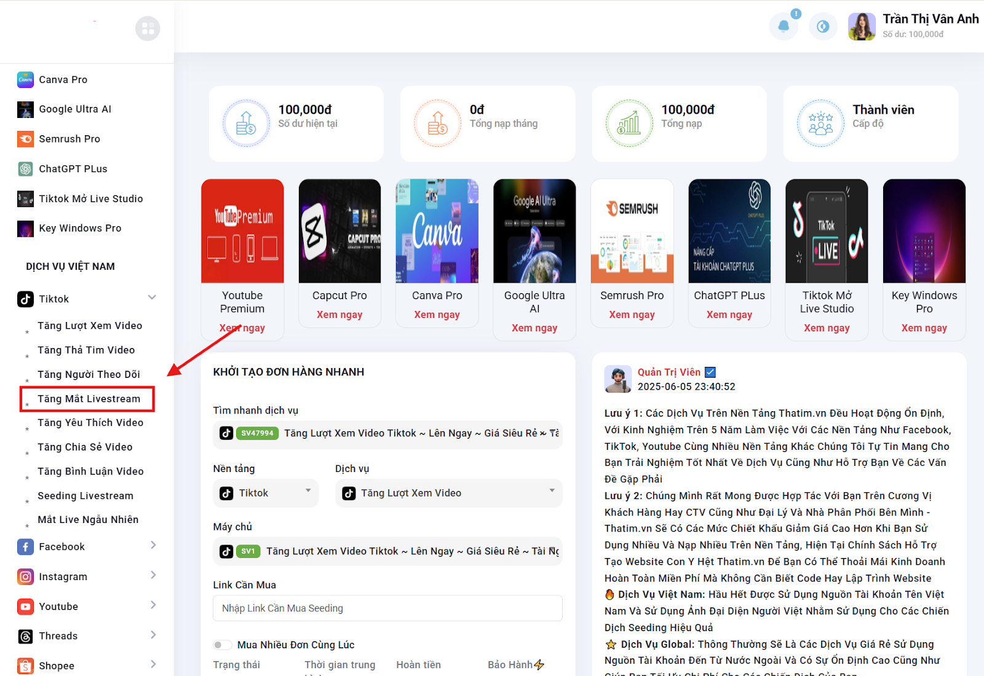Image resolution: width=984 pixels, height=676 pixels.
Task: Click the lightning icon beside Bảo Hành
Action: pyautogui.click(x=539, y=664)
